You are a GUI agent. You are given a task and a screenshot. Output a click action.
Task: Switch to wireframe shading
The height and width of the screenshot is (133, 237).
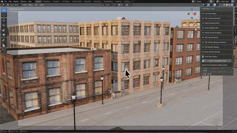click(x=224, y=5)
